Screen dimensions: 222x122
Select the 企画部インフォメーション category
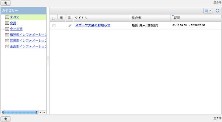28,46
